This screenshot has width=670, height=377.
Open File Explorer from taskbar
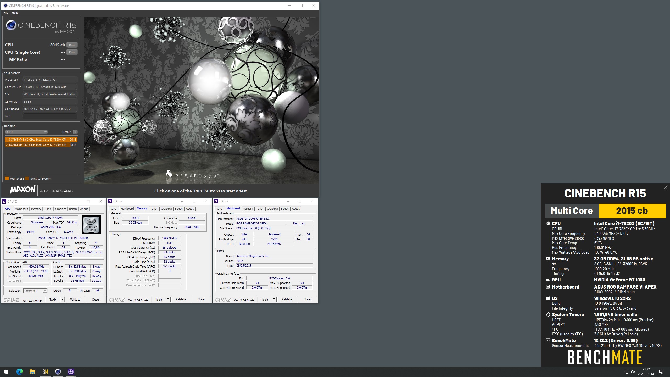pyautogui.click(x=32, y=372)
